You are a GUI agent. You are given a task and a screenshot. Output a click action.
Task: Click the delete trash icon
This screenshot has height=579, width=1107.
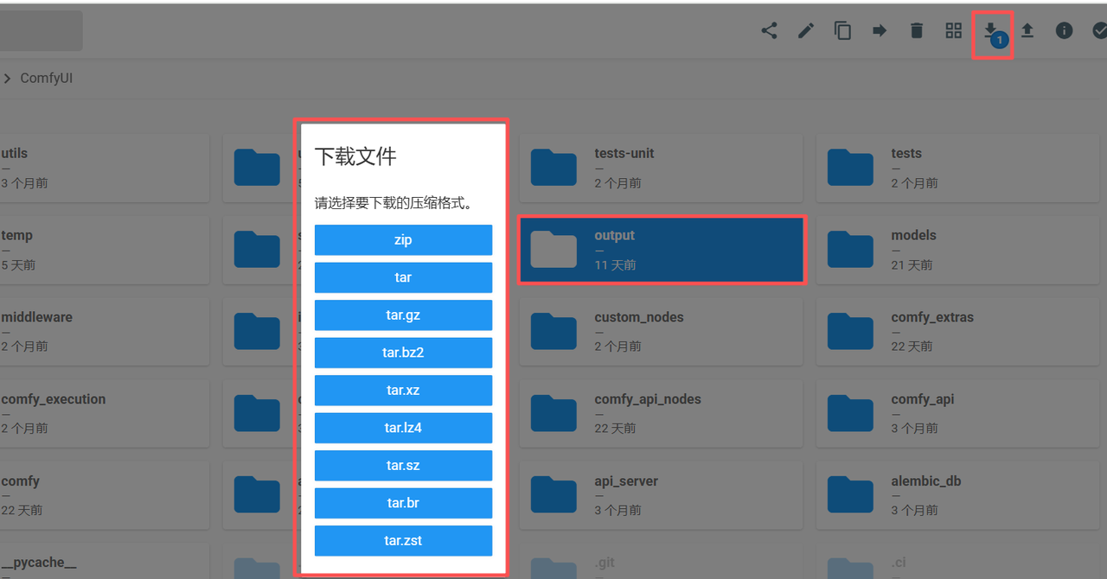(x=917, y=31)
